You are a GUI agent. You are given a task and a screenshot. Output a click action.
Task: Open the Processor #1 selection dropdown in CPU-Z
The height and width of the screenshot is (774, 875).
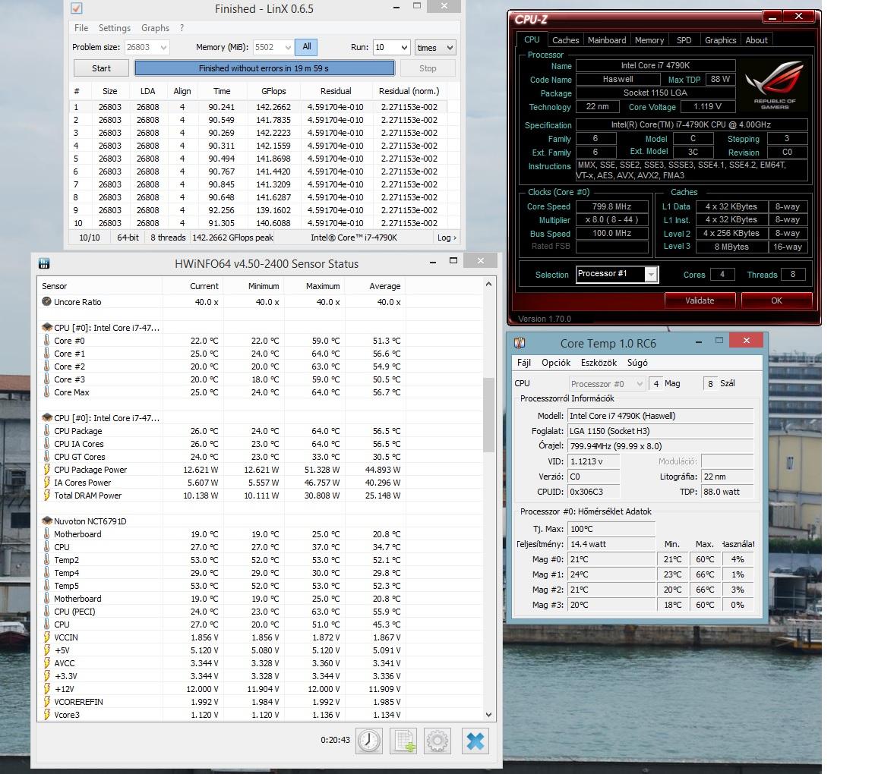pos(651,275)
